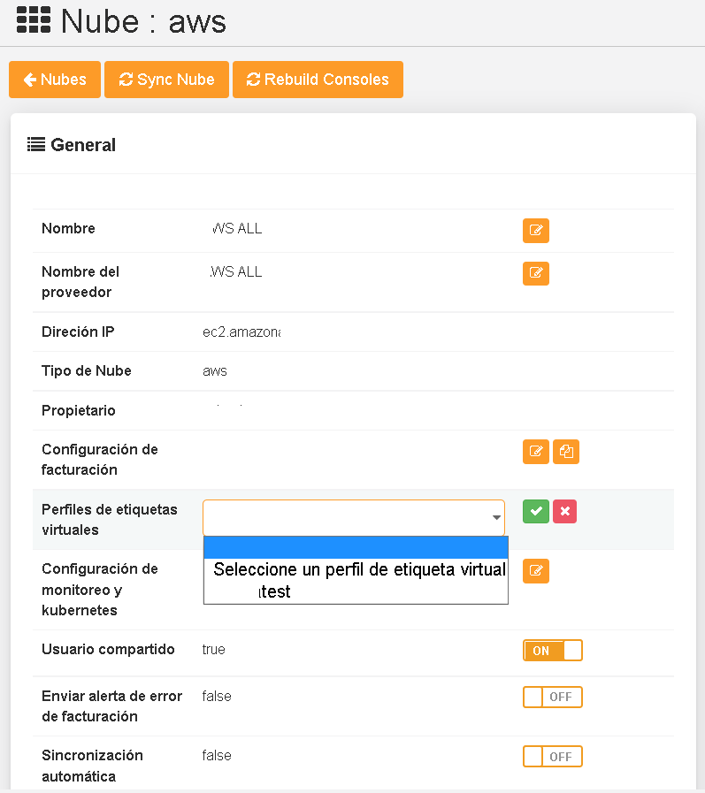
Task: Confirm virtual tag profile with green check
Action: pyautogui.click(x=535, y=511)
